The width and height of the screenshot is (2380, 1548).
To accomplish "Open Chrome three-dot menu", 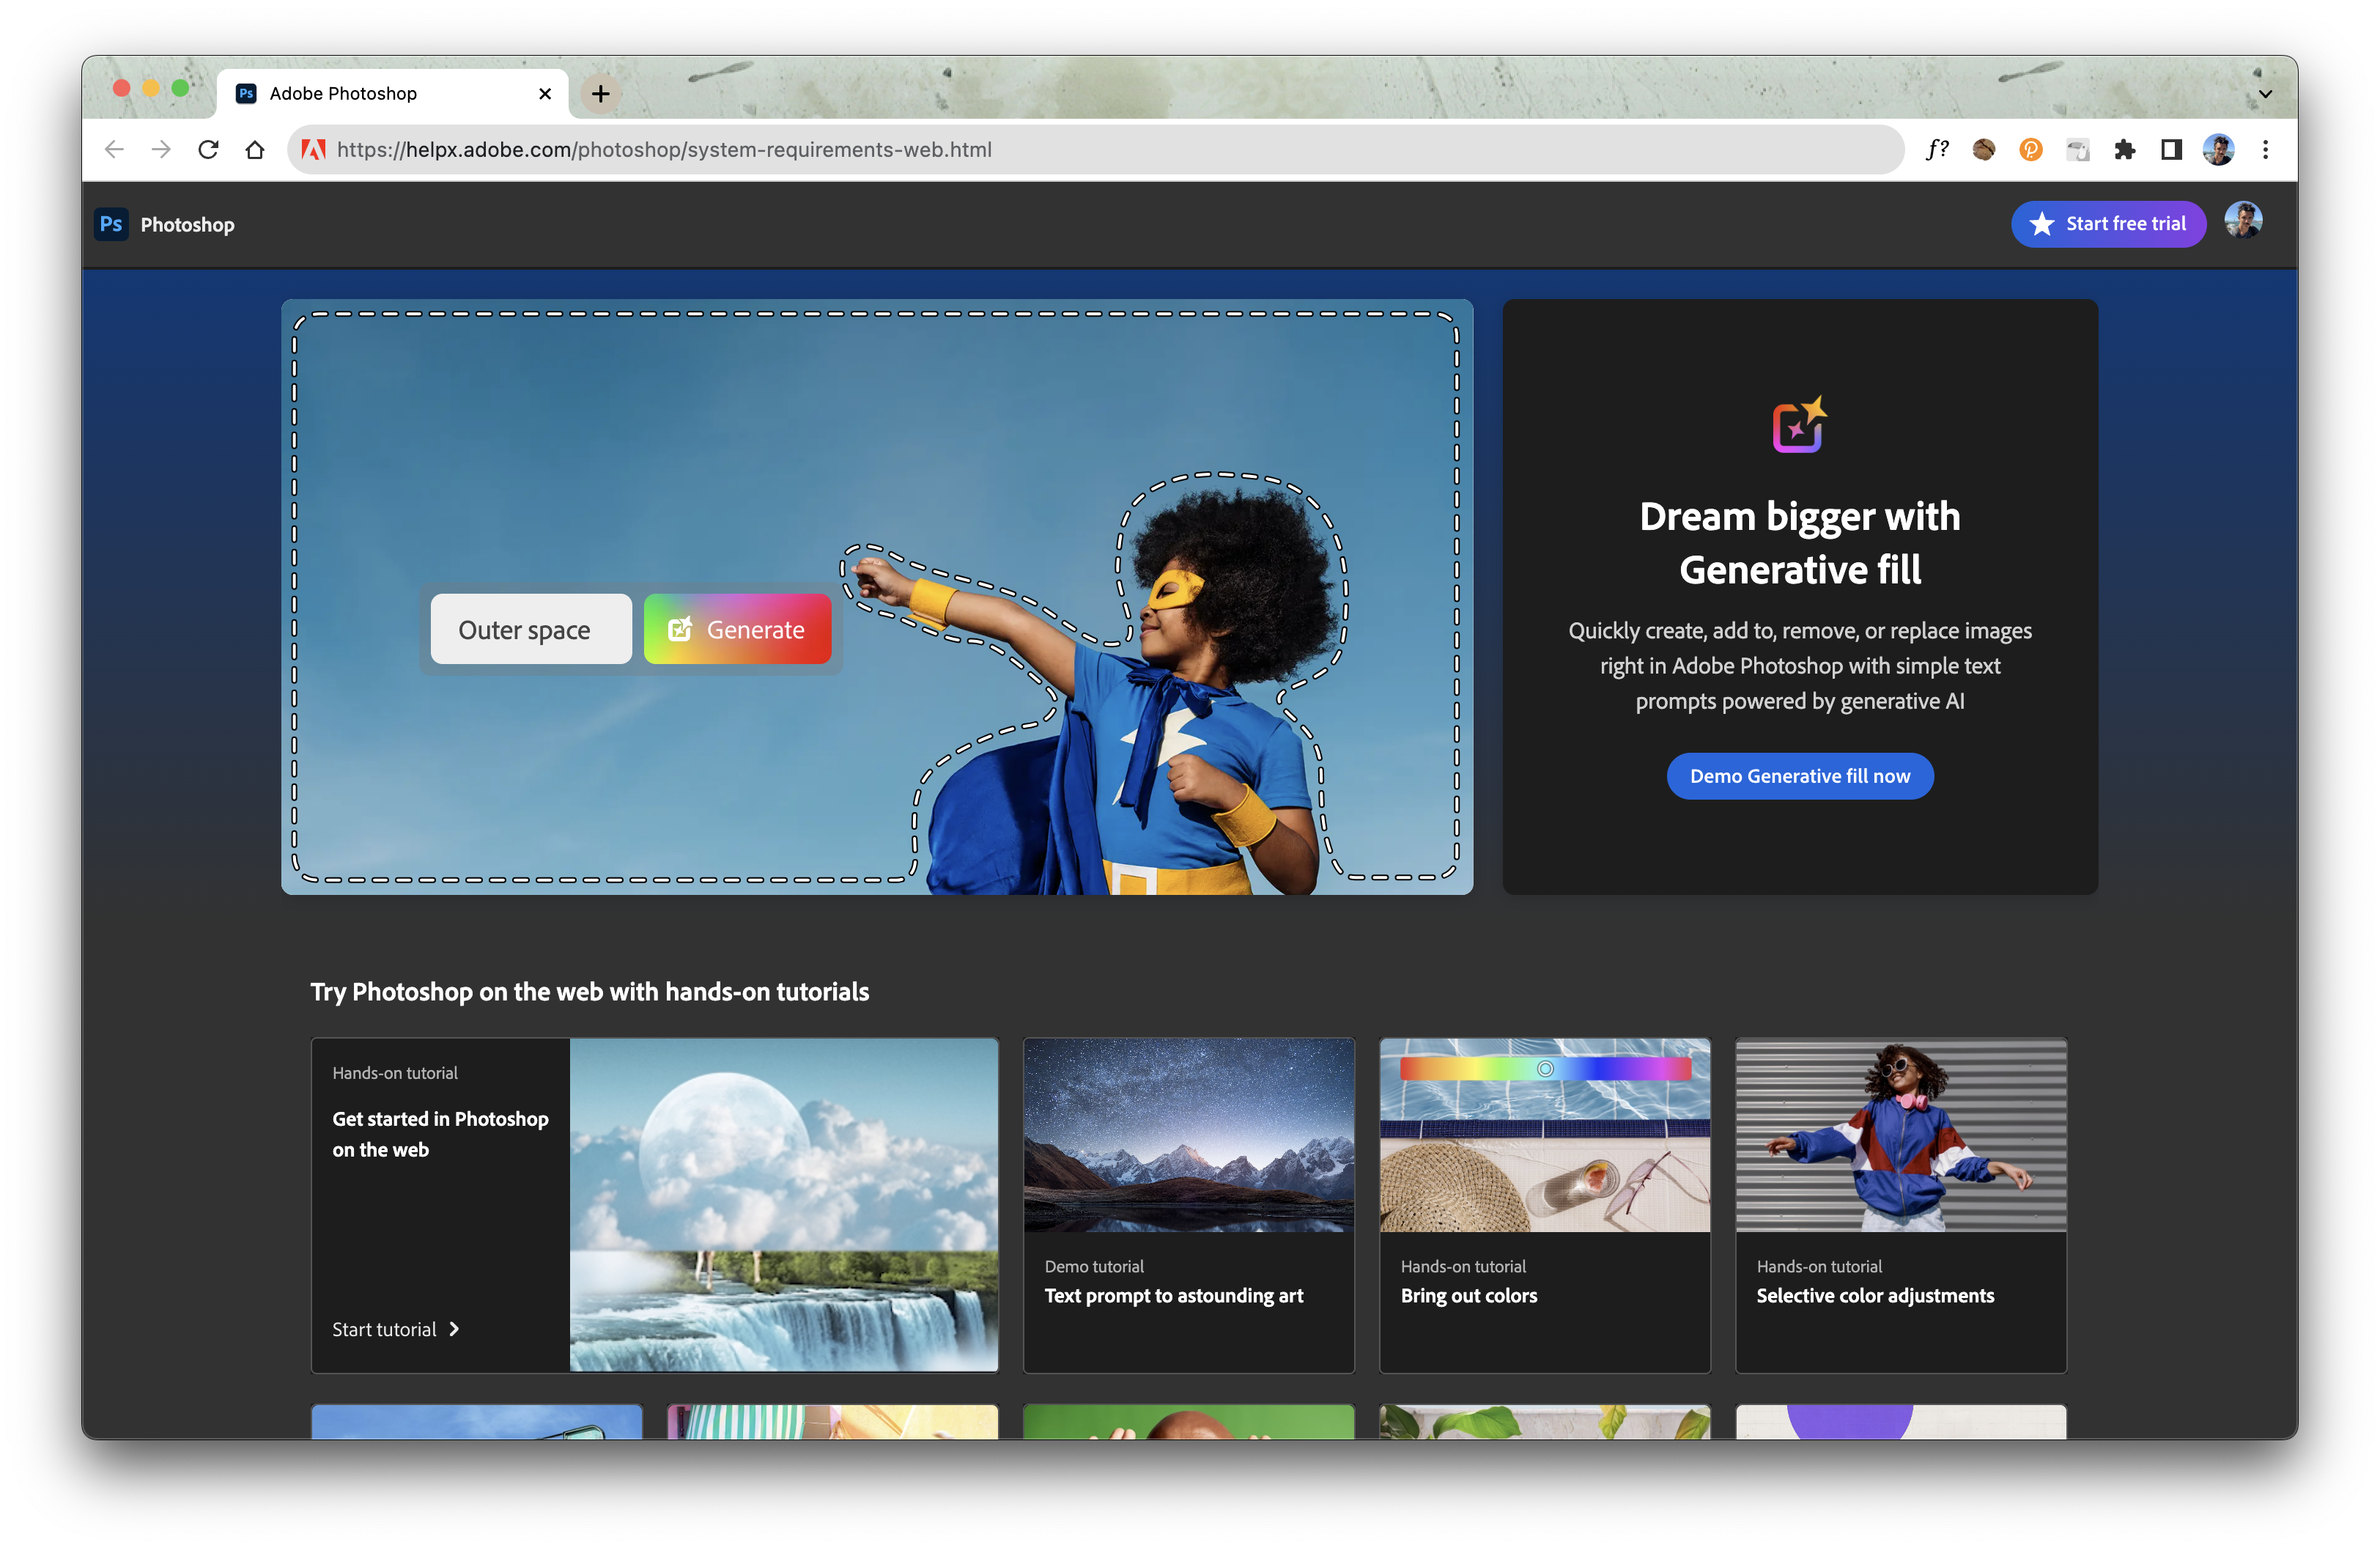I will (2266, 150).
